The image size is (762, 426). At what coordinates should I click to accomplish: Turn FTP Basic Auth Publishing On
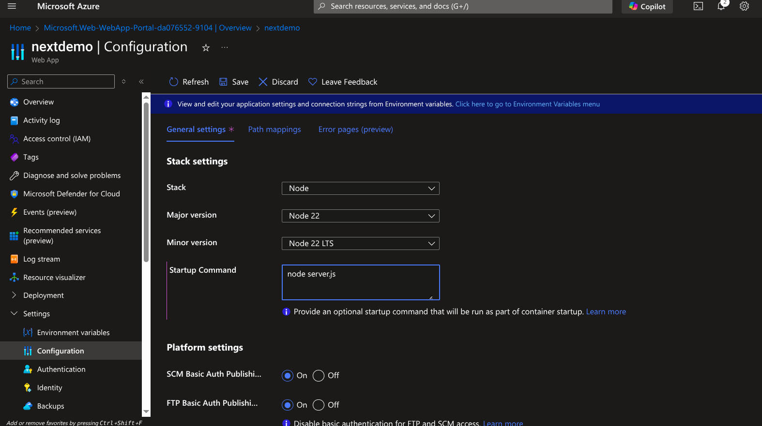click(x=288, y=405)
